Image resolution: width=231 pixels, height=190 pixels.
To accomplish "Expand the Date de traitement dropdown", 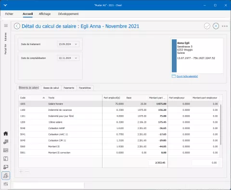I will pos(76,44).
